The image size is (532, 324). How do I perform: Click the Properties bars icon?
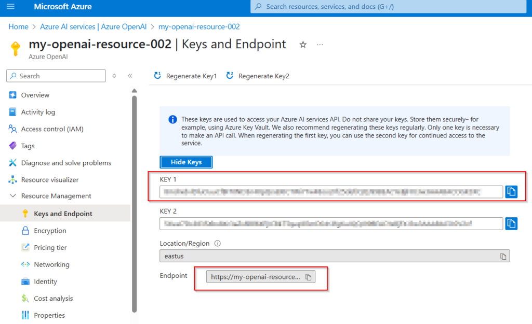pos(25,315)
